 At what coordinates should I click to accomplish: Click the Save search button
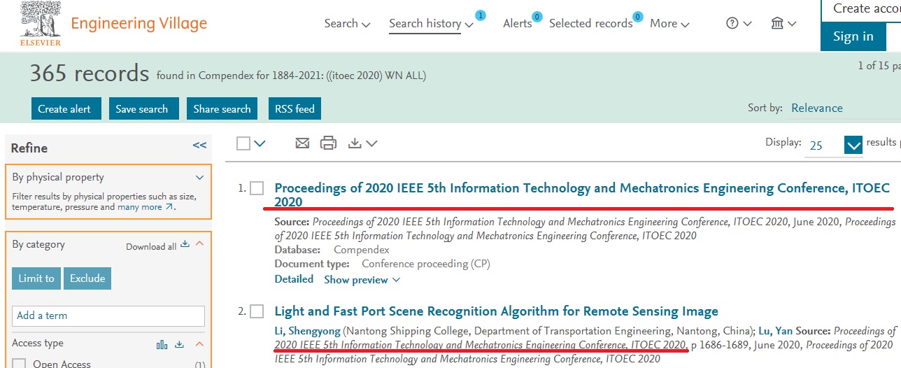pyautogui.click(x=142, y=108)
